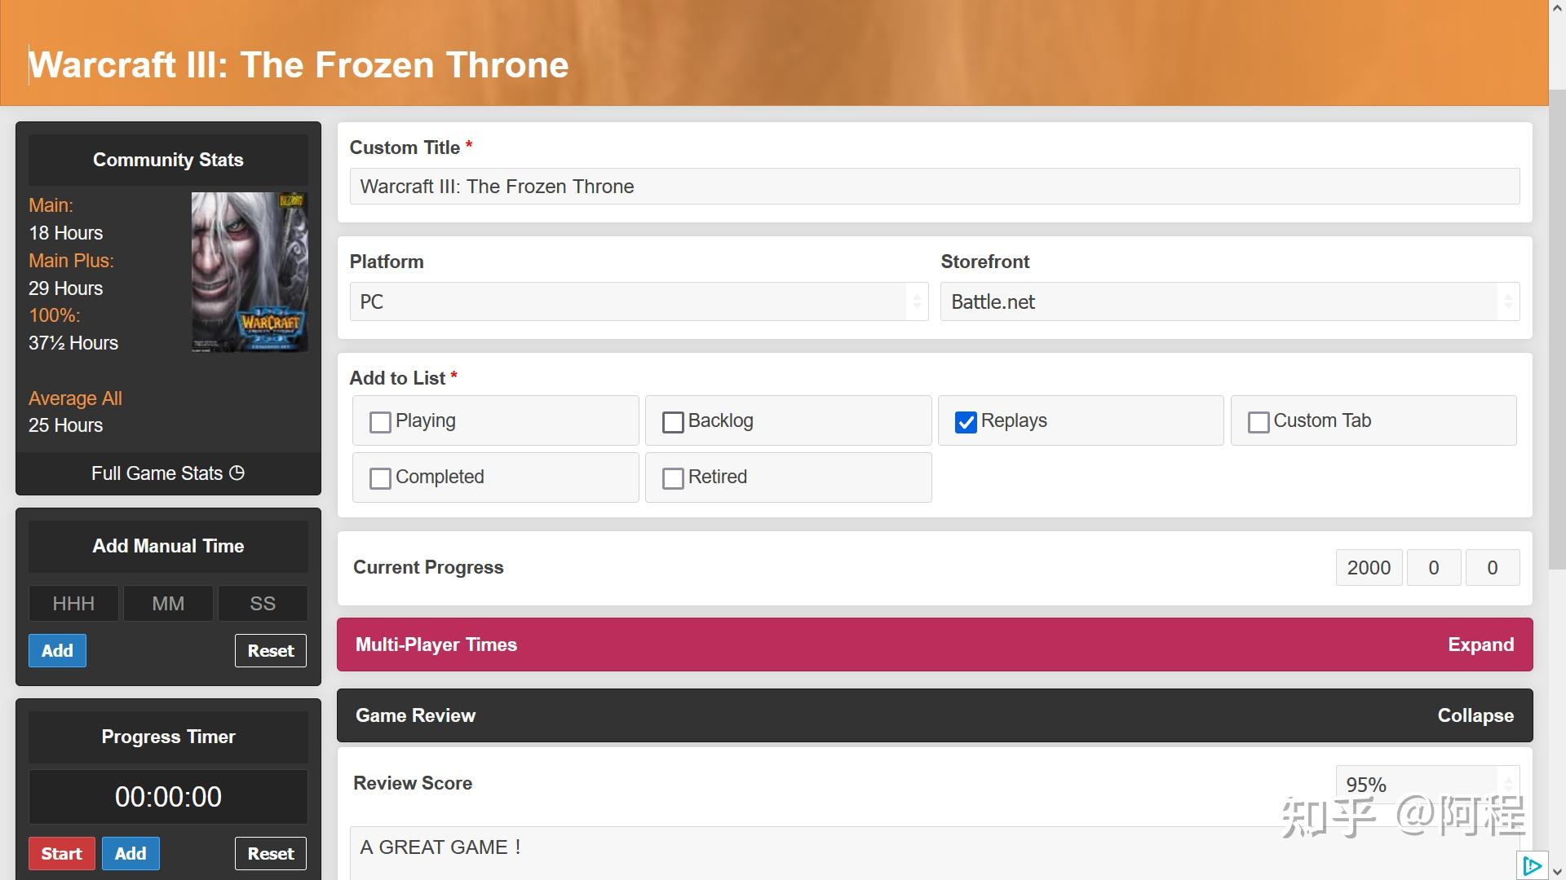Screen dimensions: 1566x880
Task: Start the Progress Timer
Action: click(62, 854)
